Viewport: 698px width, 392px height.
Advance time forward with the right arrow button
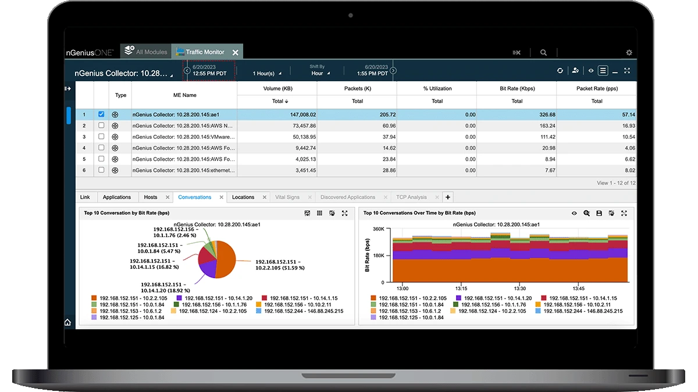click(393, 70)
